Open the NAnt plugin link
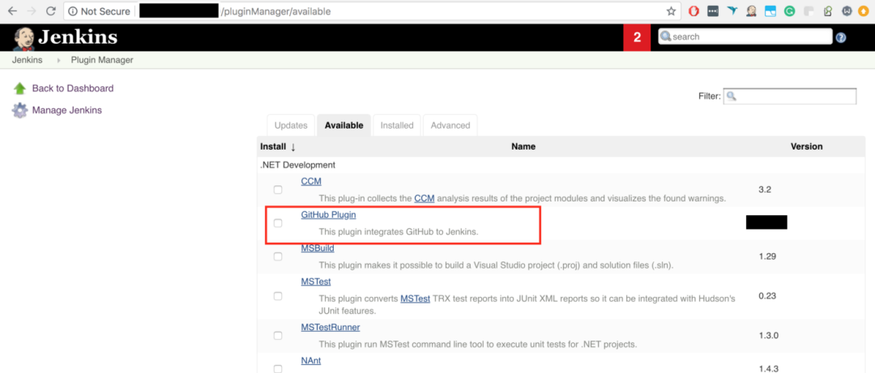This screenshot has width=875, height=373. pos(311,360)
